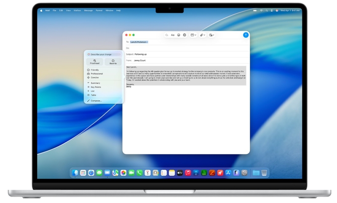Image resolution: width=337 pixels, height=203 pixels.
Task: Click the Writing Tools icon in compose toolbar
Action: [x=185, y=35]
